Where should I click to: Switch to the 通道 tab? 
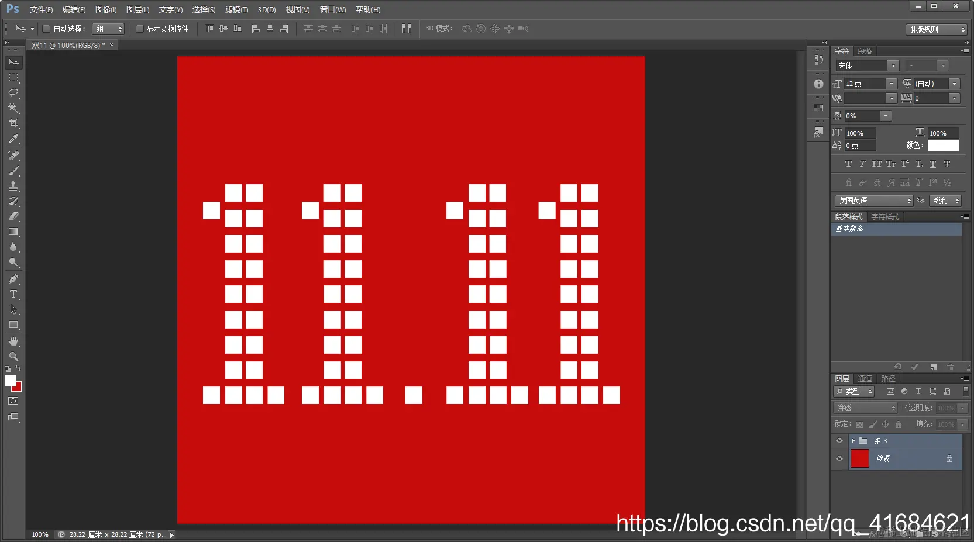point(865,379)
